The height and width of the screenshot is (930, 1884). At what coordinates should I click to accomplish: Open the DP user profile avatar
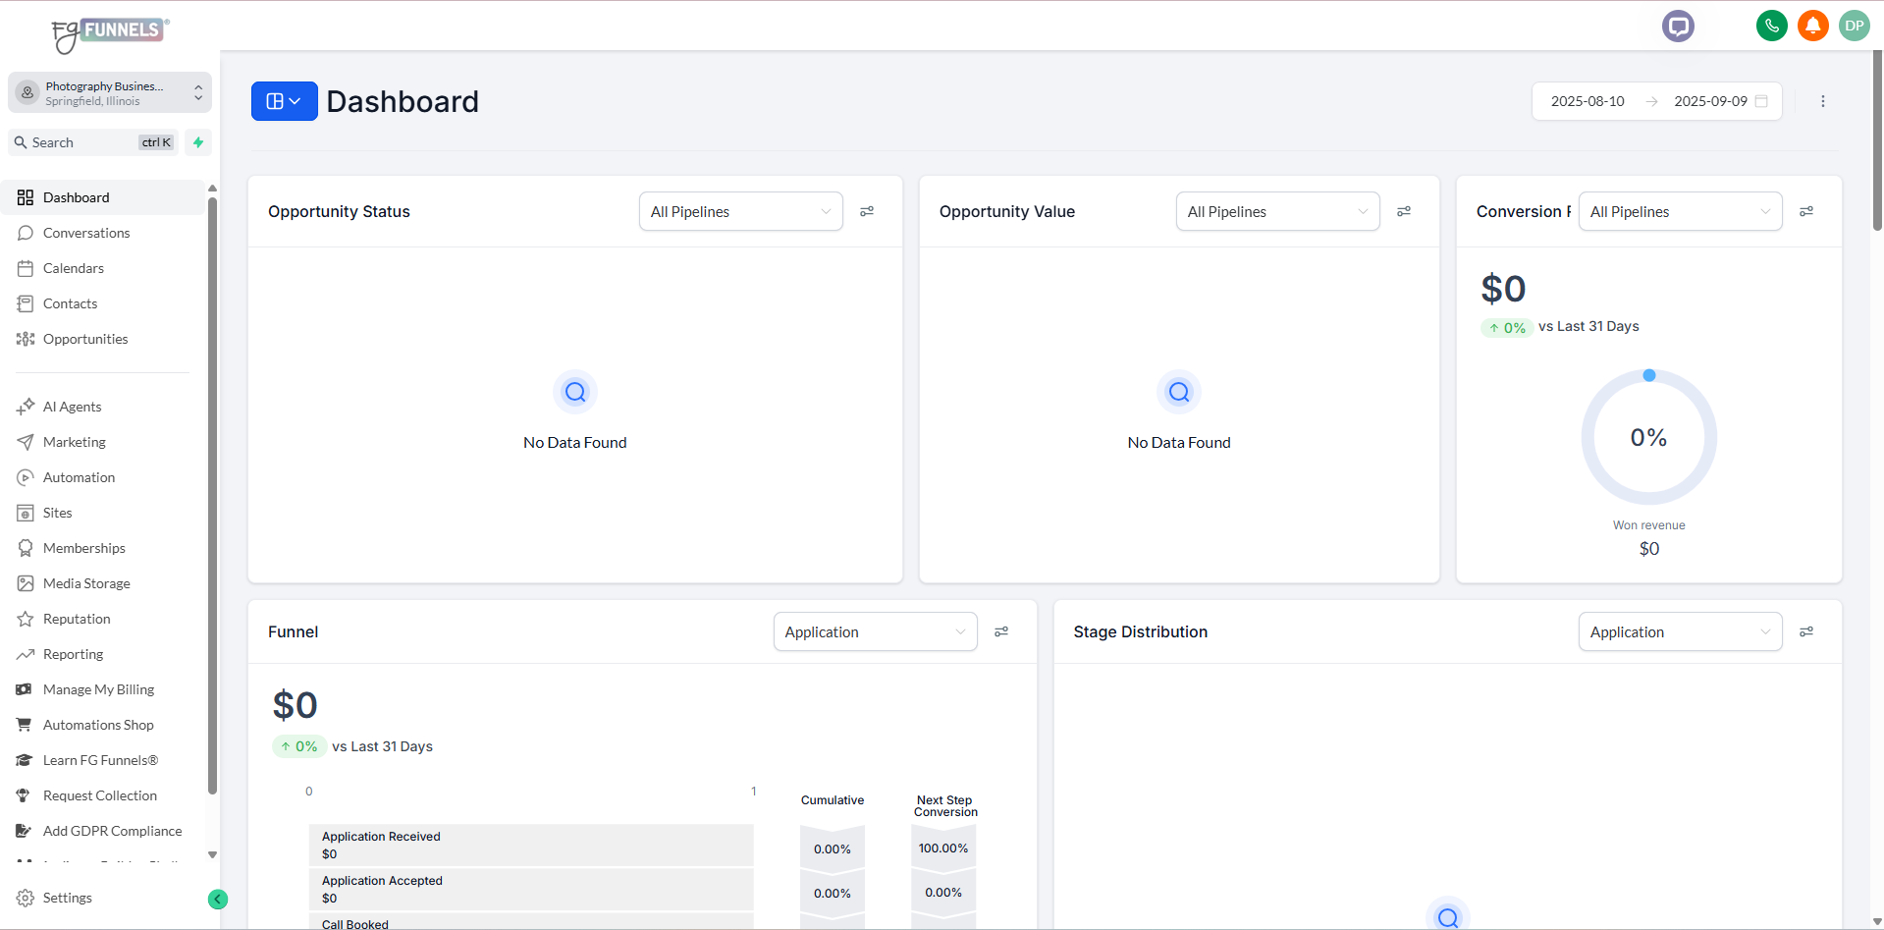[x=1854, y=27]
